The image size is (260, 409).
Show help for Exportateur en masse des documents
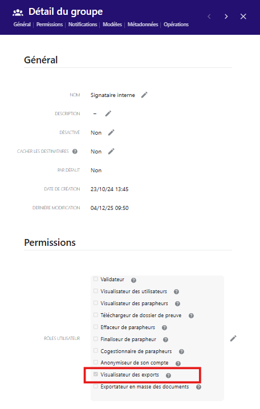[x=198, y=387]
